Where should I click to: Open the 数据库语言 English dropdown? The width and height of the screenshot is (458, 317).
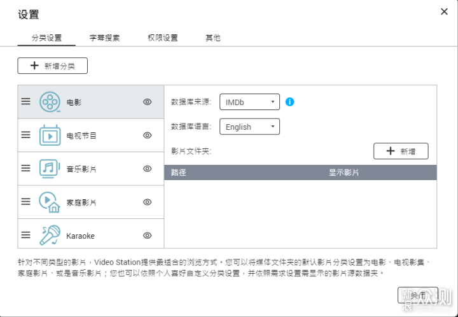(249, 127)
